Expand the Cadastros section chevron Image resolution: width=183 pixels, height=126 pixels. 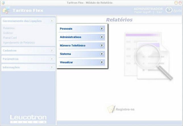[52, 50]
